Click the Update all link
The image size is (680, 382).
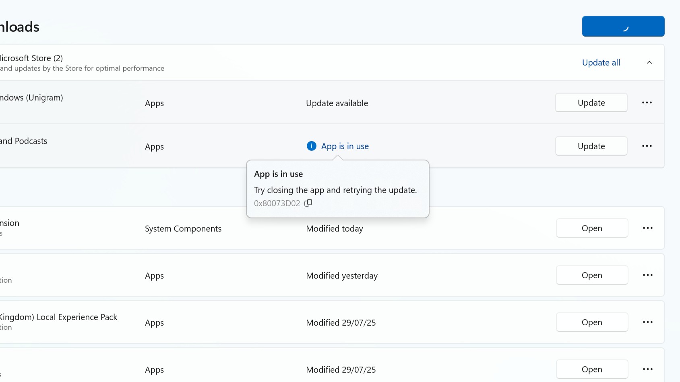(601, 63)
